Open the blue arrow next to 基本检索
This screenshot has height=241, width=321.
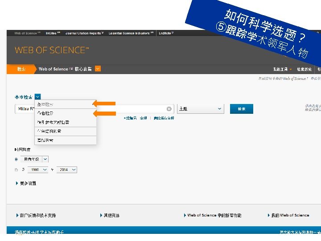pos(37,97)
